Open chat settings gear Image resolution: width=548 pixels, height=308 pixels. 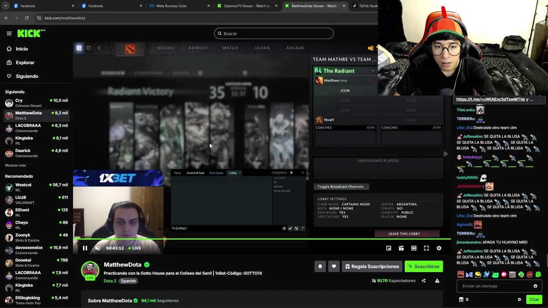(x=519, y=299)
